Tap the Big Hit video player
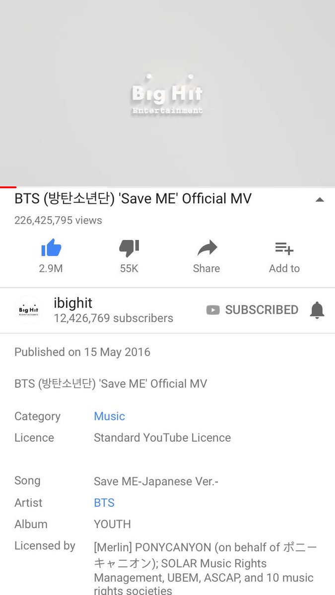335x595 pixels. (x=167, y=93)
